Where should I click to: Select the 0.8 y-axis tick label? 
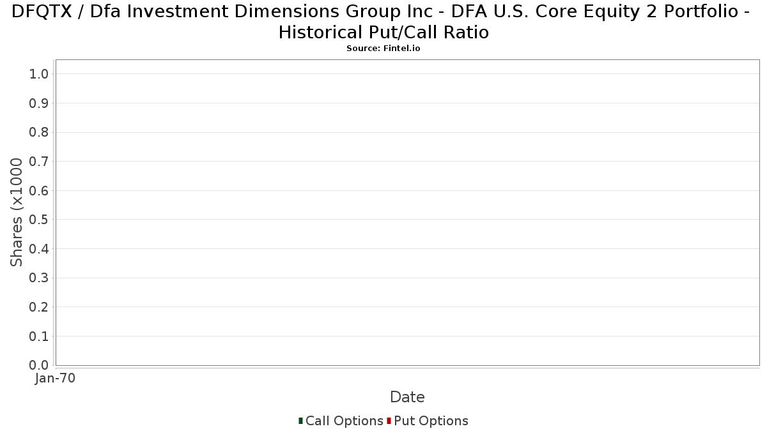[x=39, y=132]
